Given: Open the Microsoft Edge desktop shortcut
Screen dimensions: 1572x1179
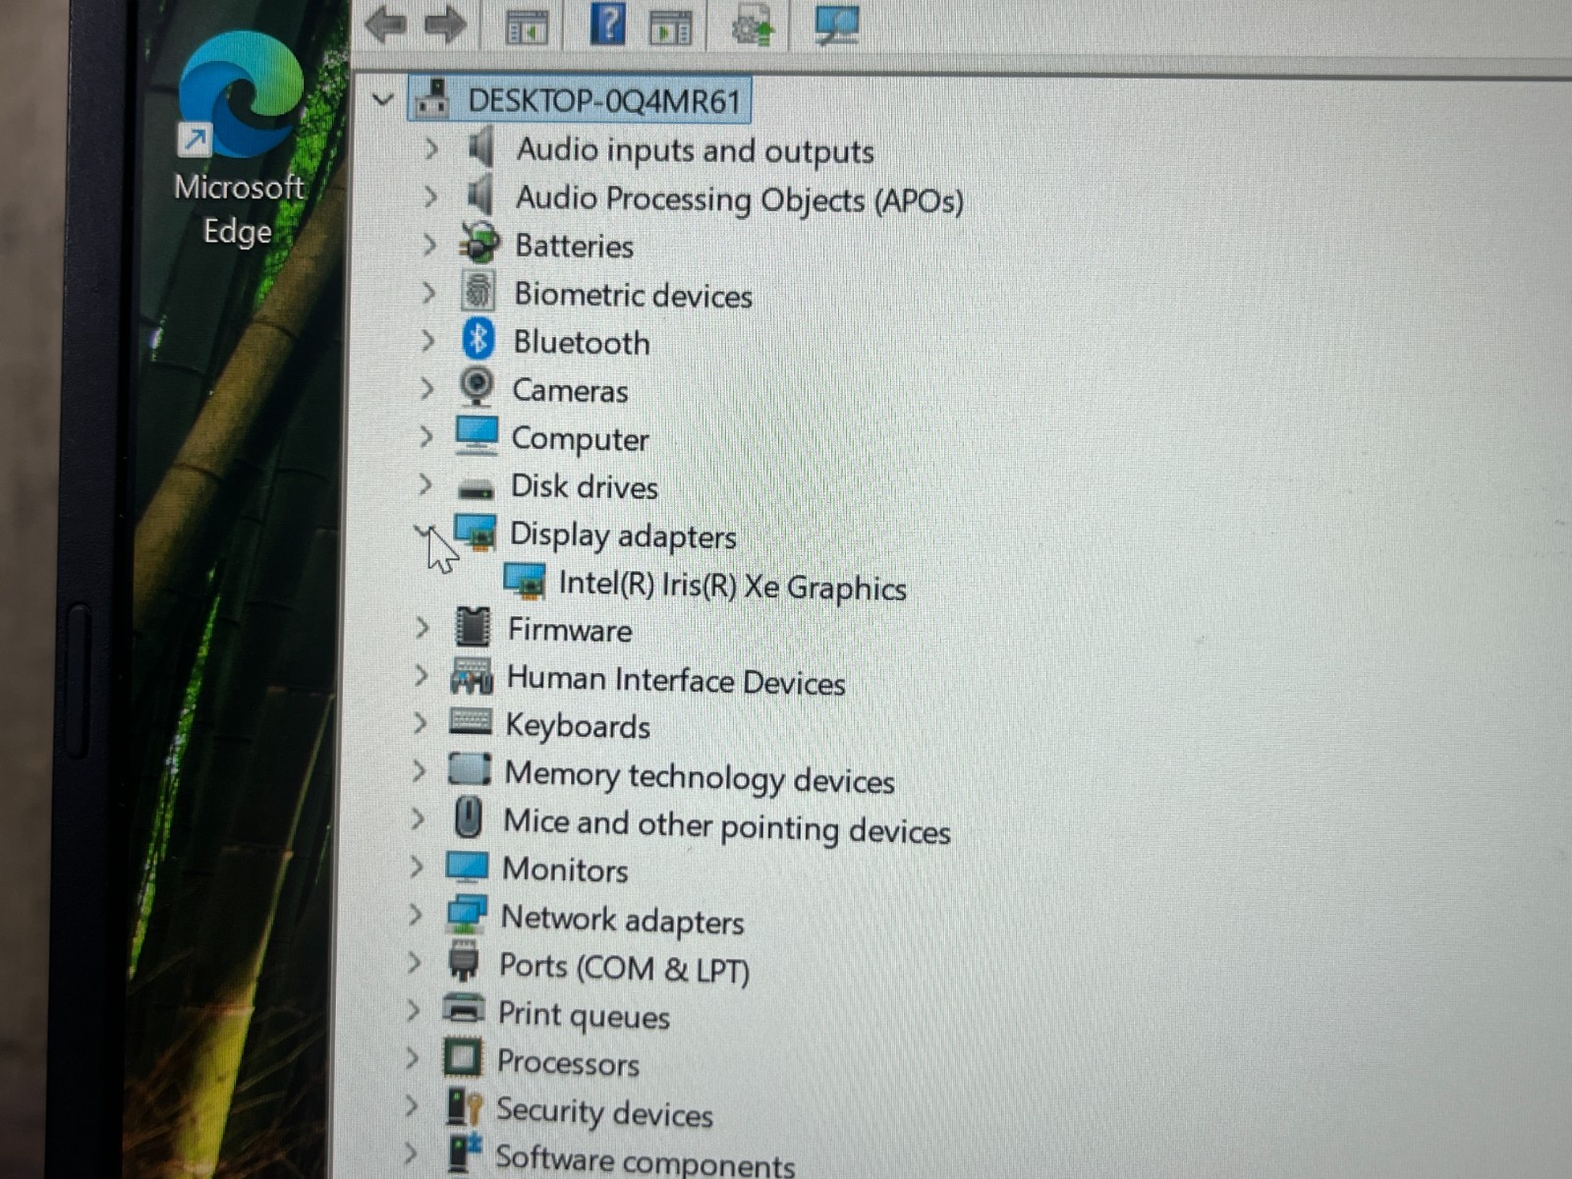Looking at the screenshot, I should point(239,140).
